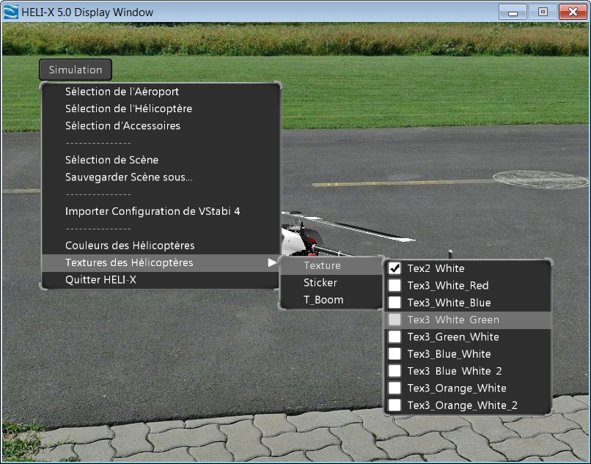Check the Tex3 White Green checkbox
Image resolution: width=591 pixels, height=464 pixels.
[394, 320]
